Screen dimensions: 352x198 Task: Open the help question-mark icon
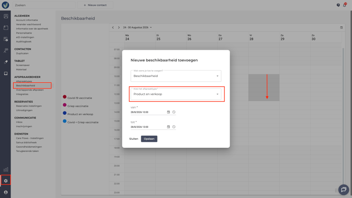(338, 5)
